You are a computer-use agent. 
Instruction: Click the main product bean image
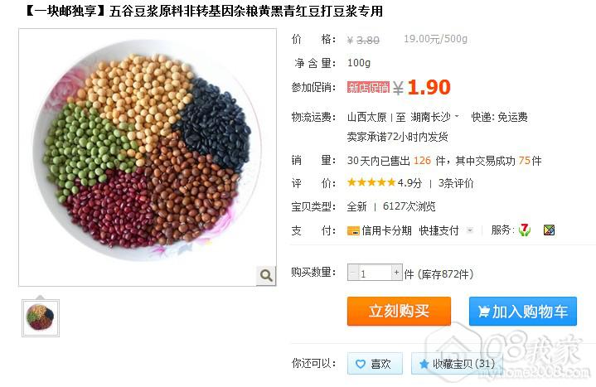tap(148, 157)
